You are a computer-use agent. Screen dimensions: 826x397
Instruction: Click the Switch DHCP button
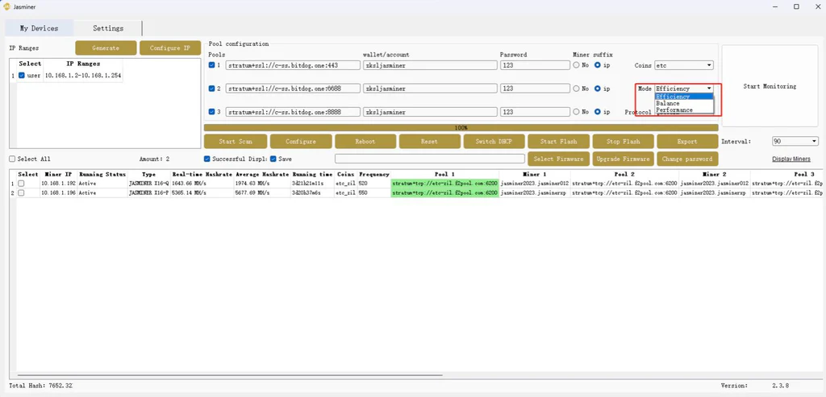(x=494, y=142)
